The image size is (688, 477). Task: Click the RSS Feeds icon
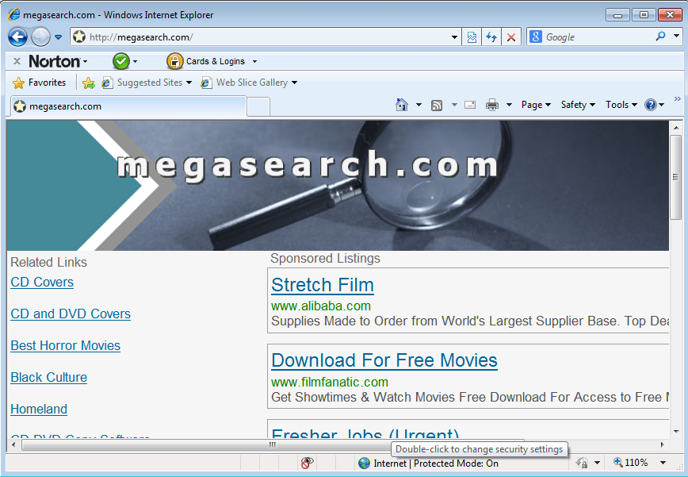pyautogui.click(x=437, y=105)
